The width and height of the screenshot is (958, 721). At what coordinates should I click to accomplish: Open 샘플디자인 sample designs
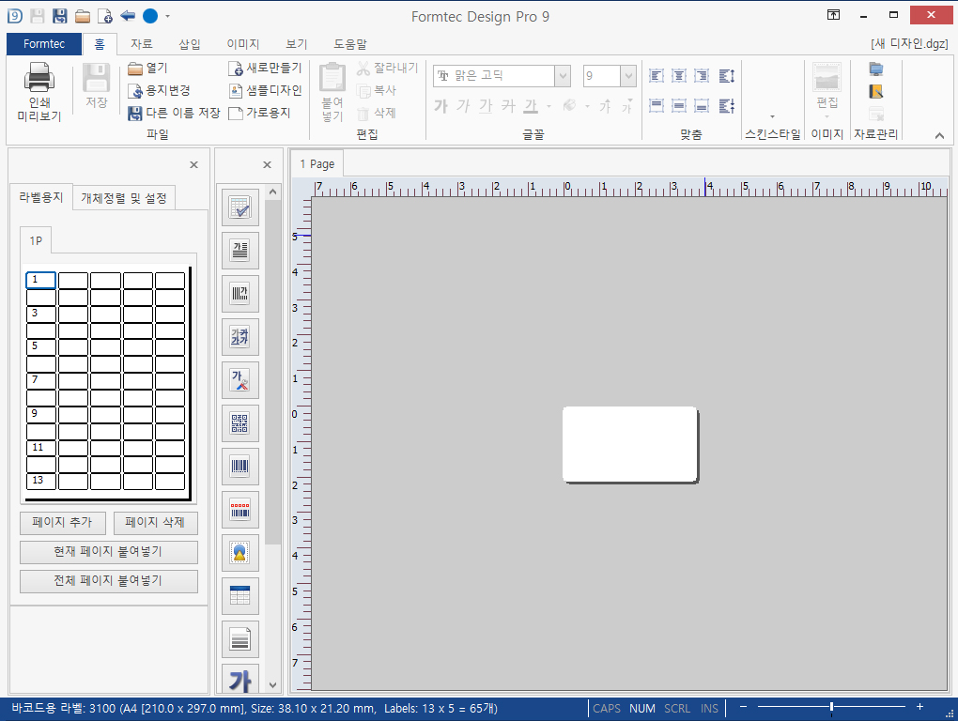pyautogui.click(x=265, y=90)
